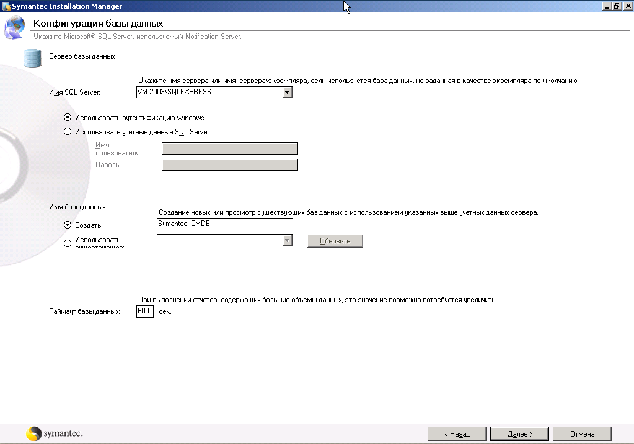Viewport: 634px width, 444px height.
Task: Choose the use existing database option
Action: pyautogui.click(x=68, y=243)
